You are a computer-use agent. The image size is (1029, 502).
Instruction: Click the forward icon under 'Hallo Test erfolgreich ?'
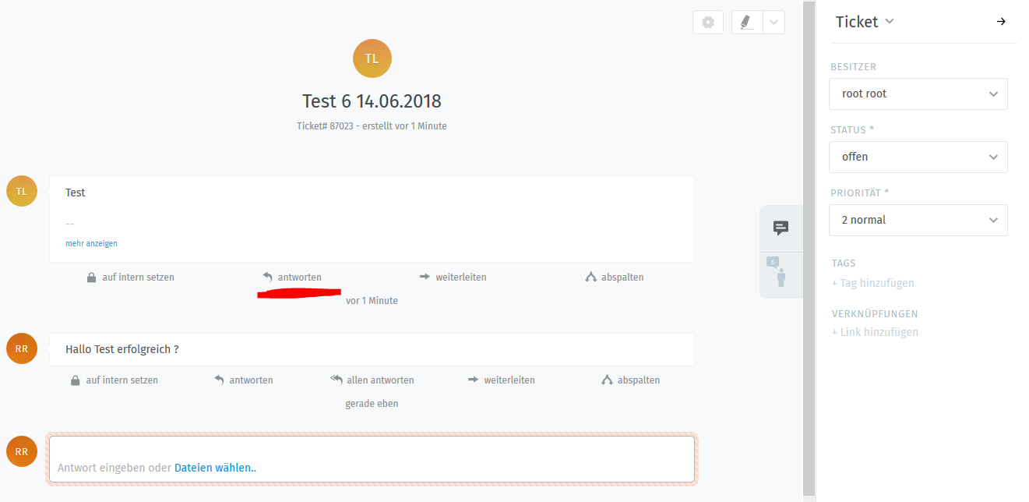click(x=473, y=380)
